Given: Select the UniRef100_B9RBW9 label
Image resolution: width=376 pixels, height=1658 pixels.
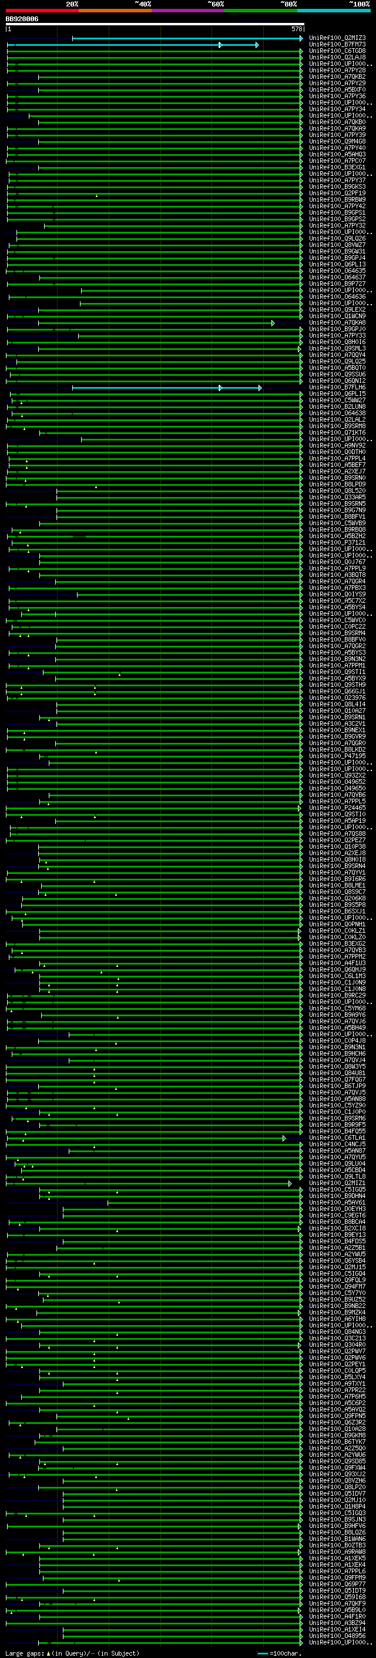Looking at the screenshot, I should [x=337, y=199].
